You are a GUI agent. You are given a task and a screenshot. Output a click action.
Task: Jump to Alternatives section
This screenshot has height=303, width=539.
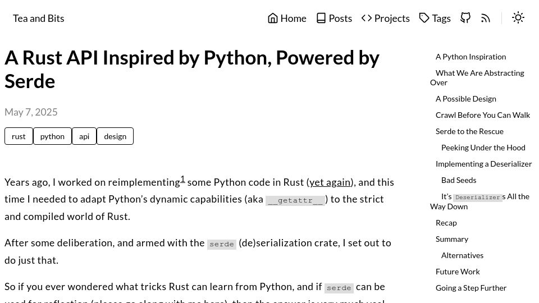click(462, 256)
